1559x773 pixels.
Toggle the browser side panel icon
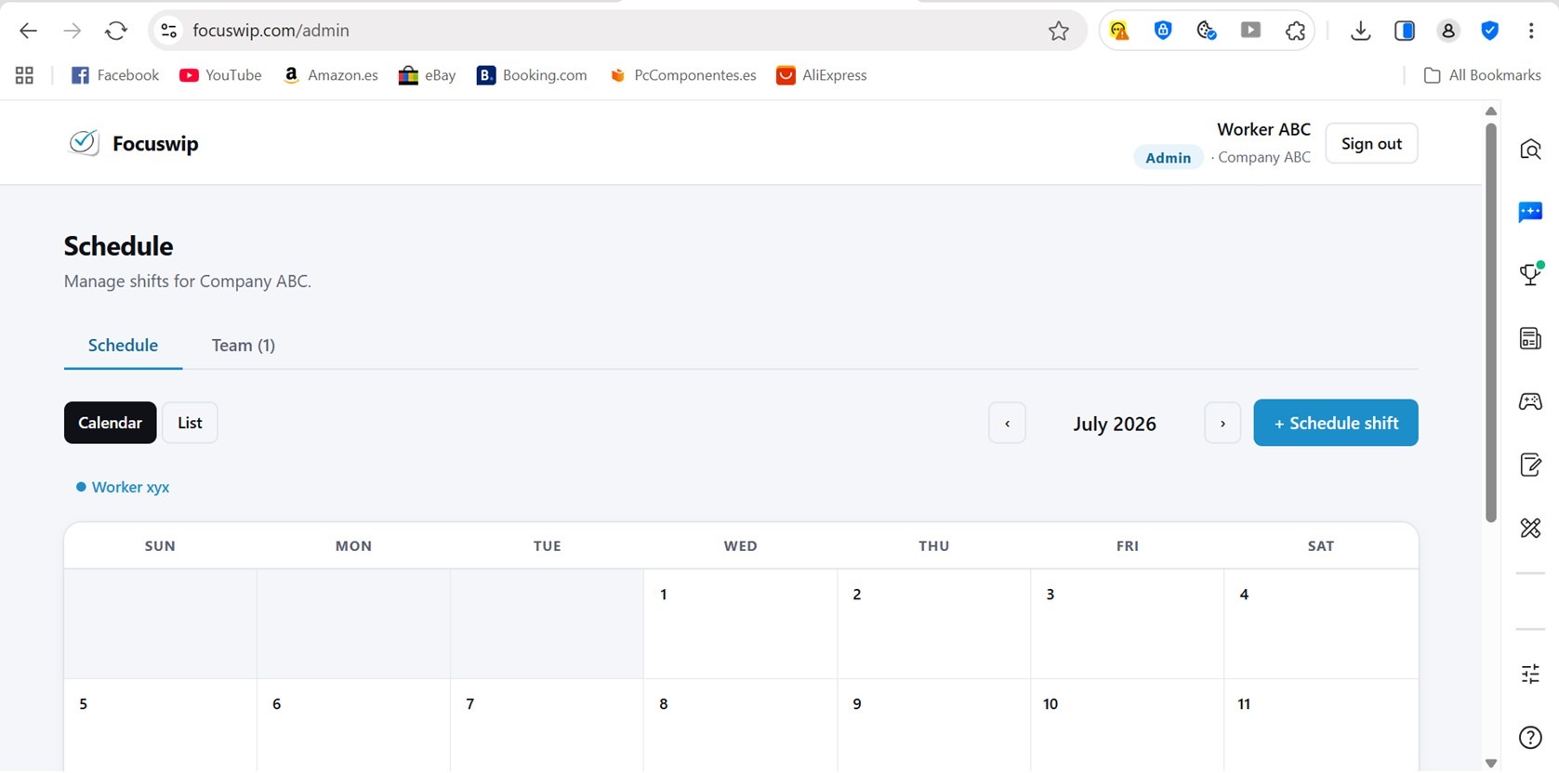coord(1405,31)
